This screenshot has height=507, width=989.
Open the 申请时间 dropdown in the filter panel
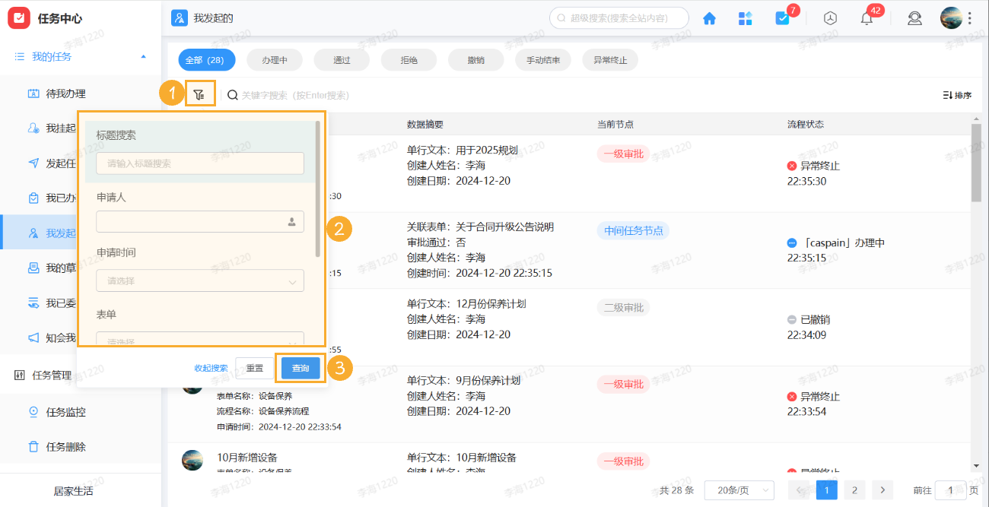199,280
